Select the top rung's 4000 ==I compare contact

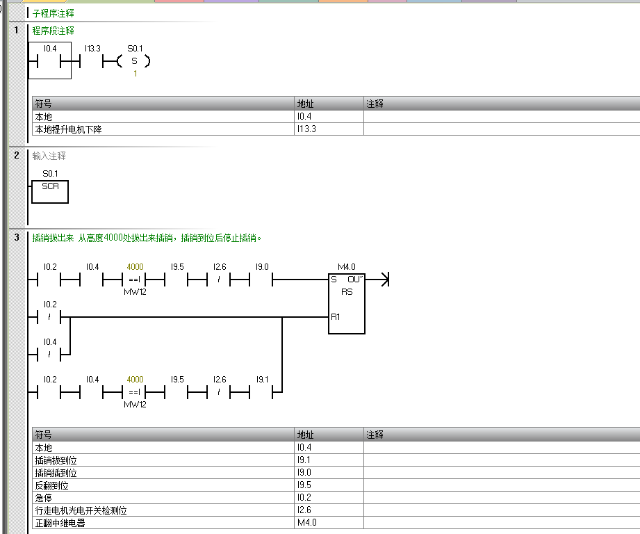click(x=135, y=280)
